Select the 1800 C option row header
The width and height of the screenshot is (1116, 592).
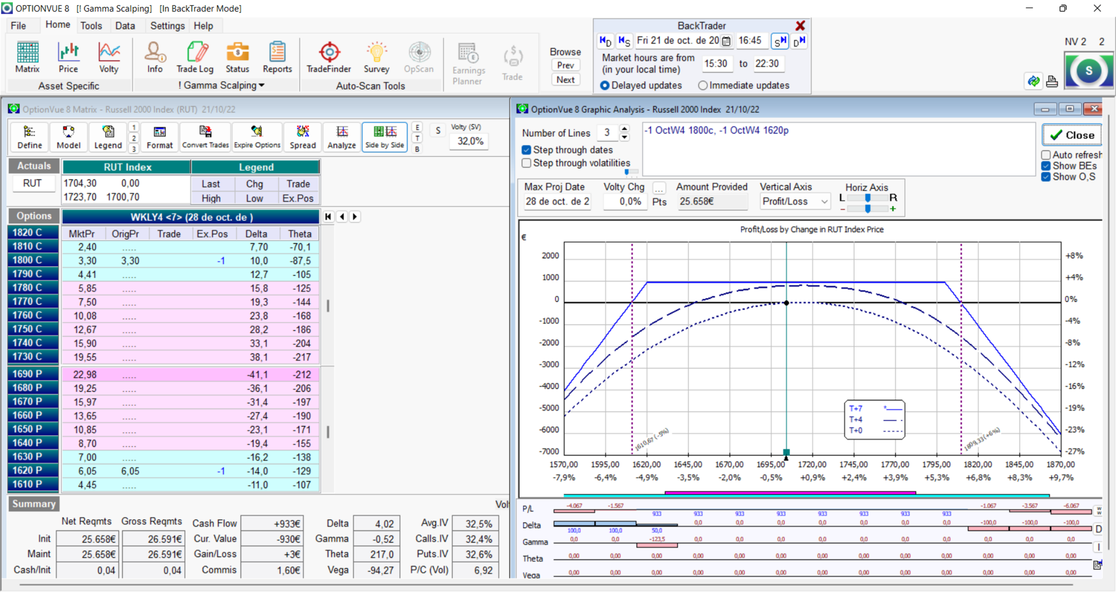[x=33, y=260]
